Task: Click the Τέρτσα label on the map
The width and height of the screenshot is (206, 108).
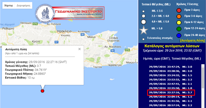Action: pos(97,67)
